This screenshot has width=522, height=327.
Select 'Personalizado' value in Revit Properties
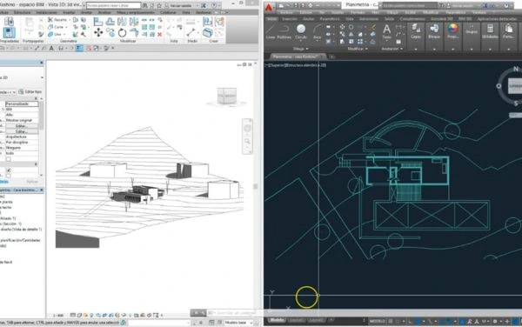[22, 103]
